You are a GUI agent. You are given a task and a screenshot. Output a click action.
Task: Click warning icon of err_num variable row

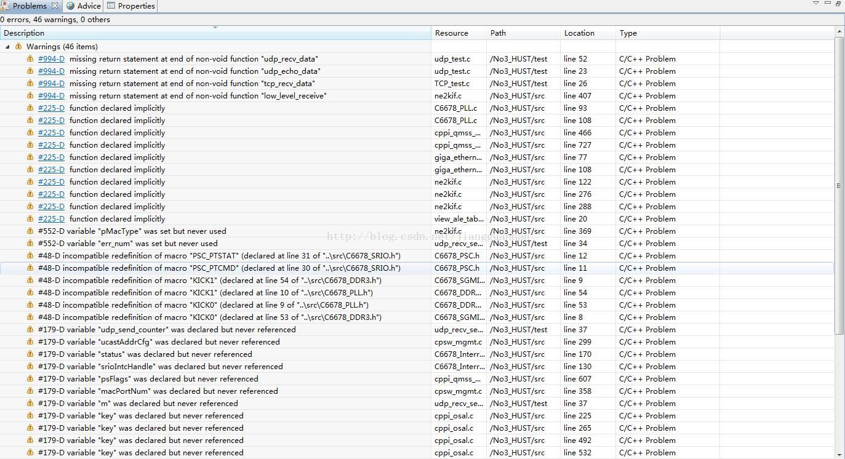pos(30,244)
